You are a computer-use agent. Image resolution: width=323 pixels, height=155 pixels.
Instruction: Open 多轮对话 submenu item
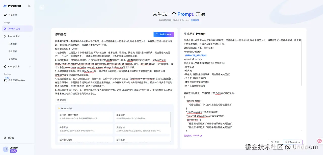coord(13,59)
